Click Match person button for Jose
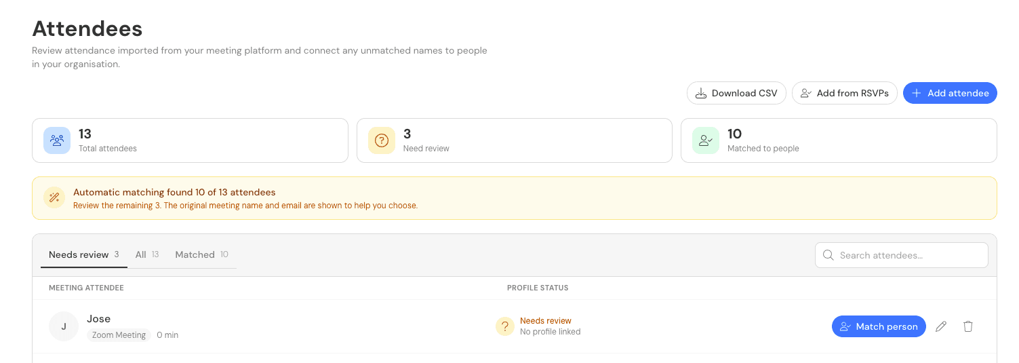Screen dimensions: 1019x363 coord(879,326)
